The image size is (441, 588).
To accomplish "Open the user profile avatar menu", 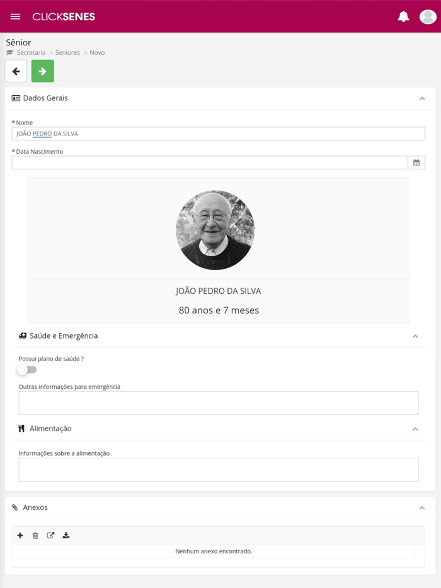I will (x=428, y=16).
